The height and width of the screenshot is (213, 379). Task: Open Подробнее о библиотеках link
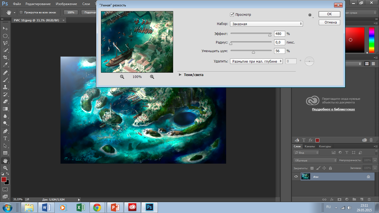pos(333,109)
